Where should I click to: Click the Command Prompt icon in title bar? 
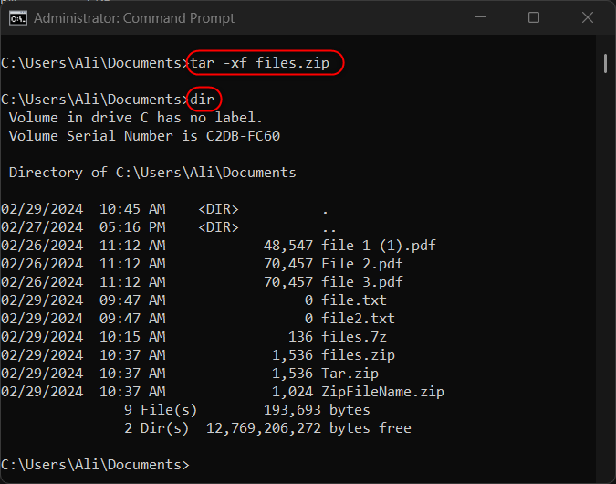(18, 18)
